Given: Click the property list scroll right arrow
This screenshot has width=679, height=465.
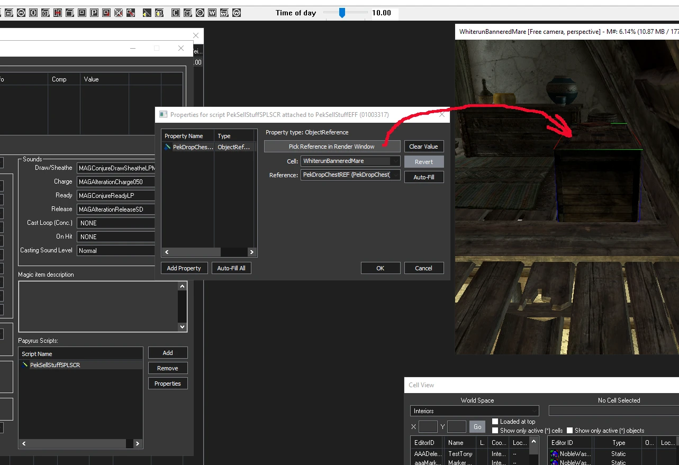Looking at the screenshot, I should click(x=252, y=252).
